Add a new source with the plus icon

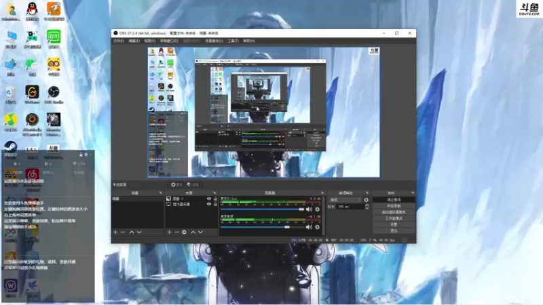(x=169, y=232)
